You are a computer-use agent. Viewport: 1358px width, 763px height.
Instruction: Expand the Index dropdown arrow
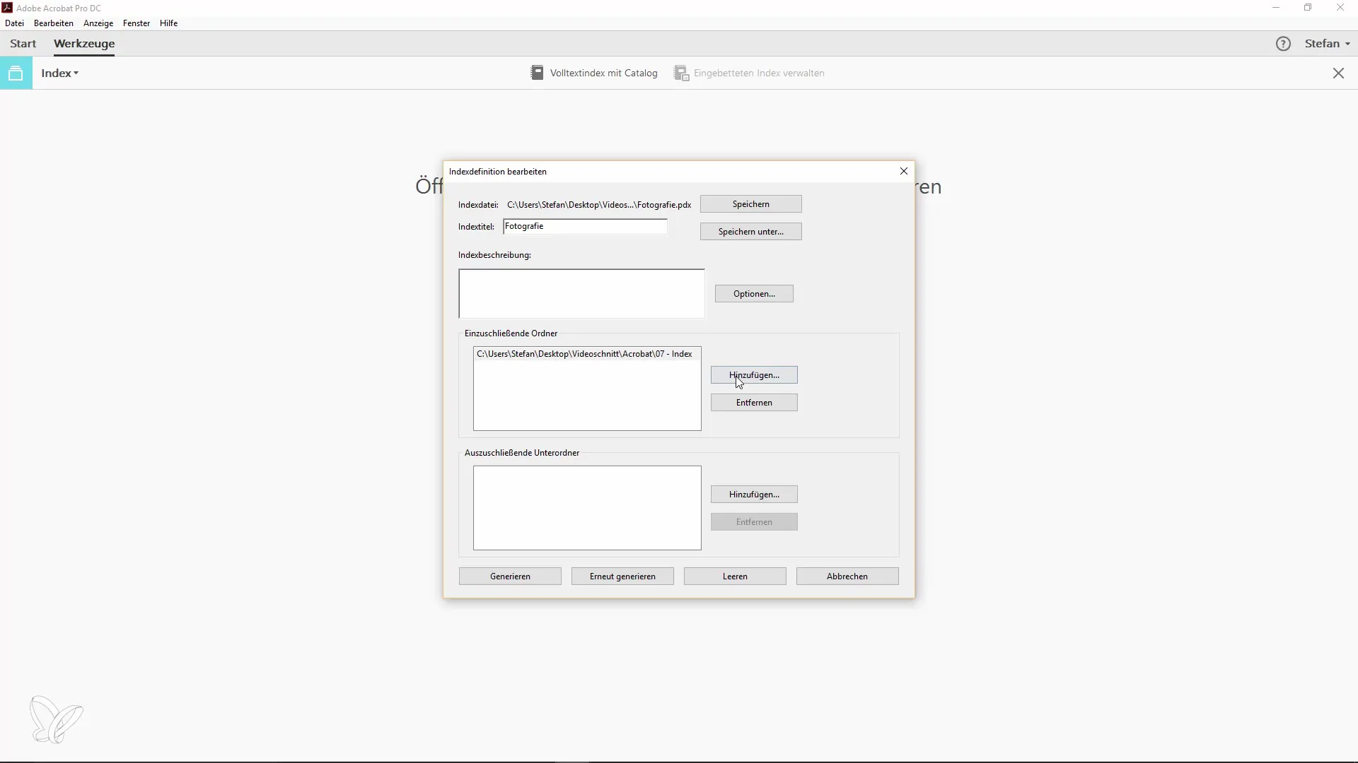(x=76, y=73)
